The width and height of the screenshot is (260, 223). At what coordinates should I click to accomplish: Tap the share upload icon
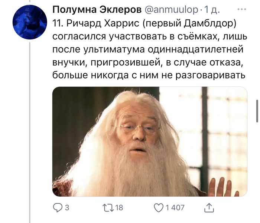pos(209,208)
